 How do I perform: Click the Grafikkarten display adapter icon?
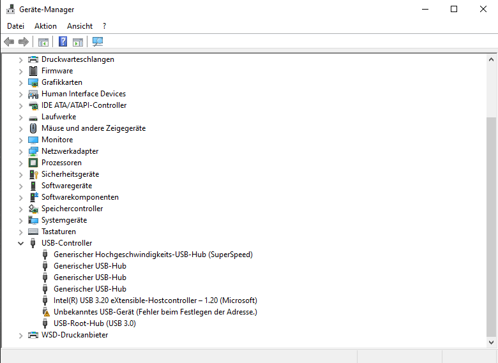(x=33, y=82)
